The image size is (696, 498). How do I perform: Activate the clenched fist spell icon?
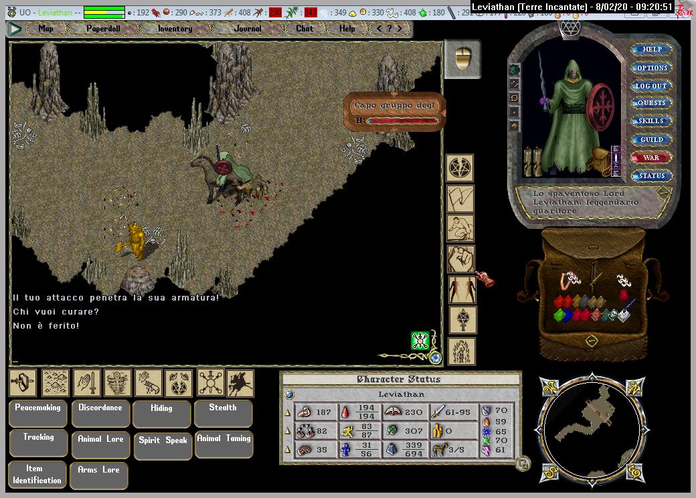(460, 259)
